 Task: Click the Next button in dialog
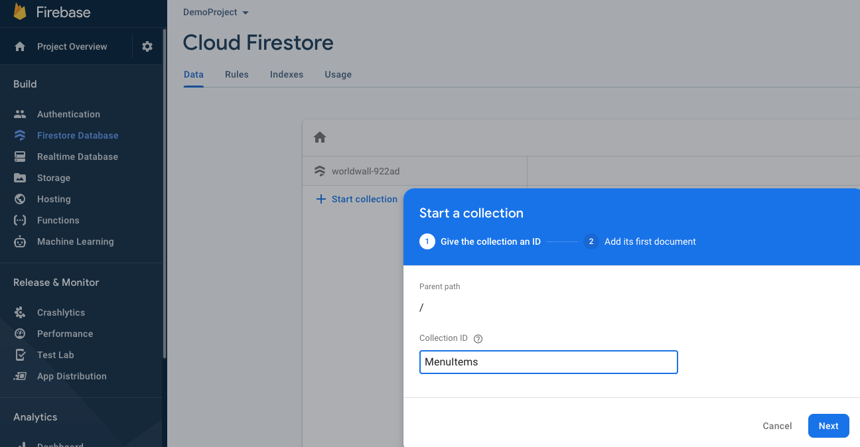point(829,426)
